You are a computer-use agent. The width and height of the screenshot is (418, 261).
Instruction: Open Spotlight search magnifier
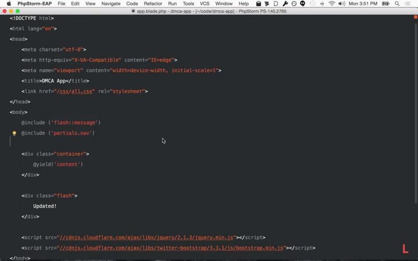point(397,4)
